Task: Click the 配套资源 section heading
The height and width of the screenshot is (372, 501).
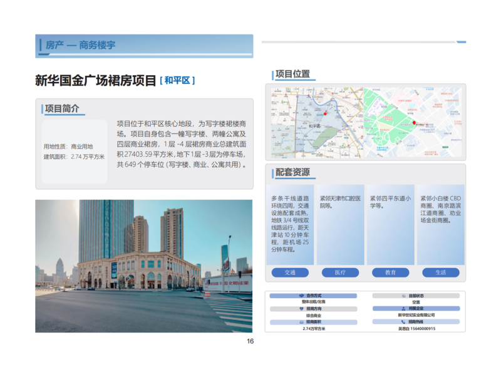Action: pos(292,172)
